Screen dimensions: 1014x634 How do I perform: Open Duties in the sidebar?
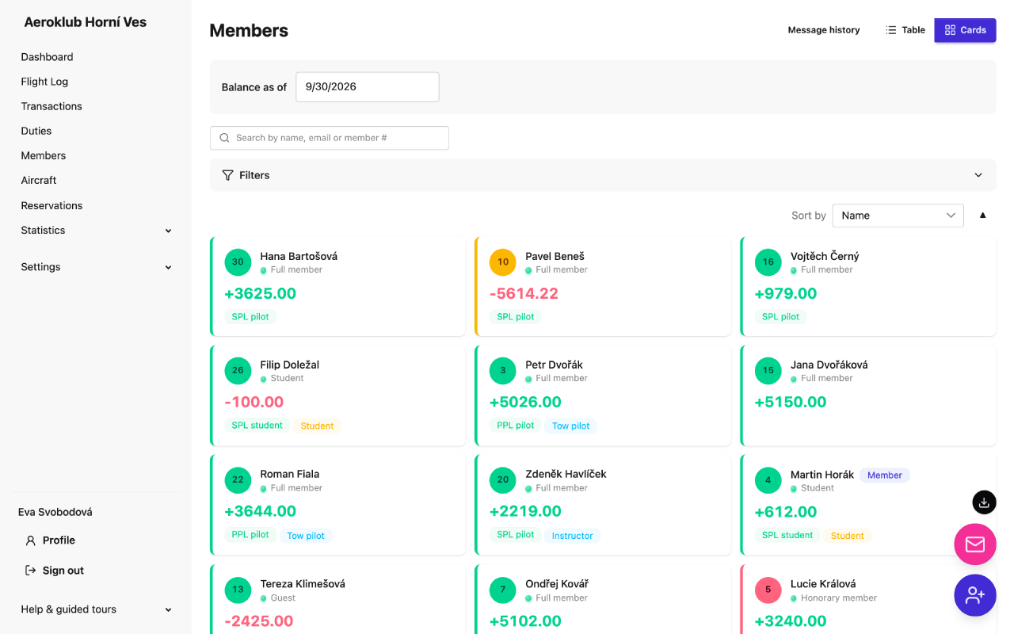click(x=36, y=132)
